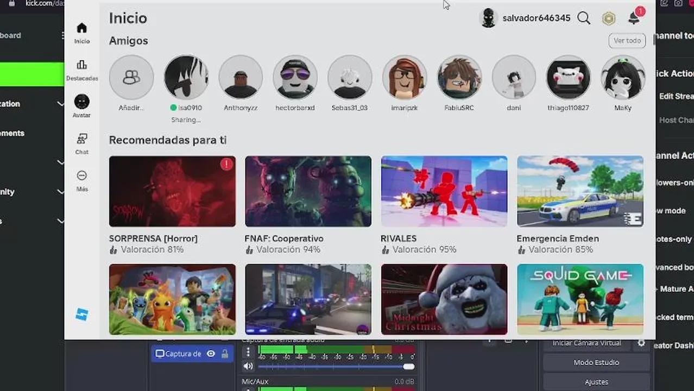Click the search magnifier icon
This screenshot has height=391, width=694.
(584, 18)
